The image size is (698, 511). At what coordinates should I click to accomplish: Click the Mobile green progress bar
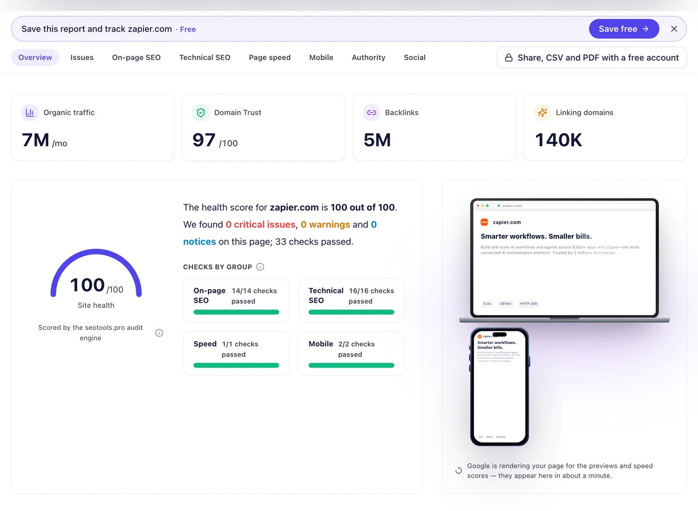pos(351,366)
